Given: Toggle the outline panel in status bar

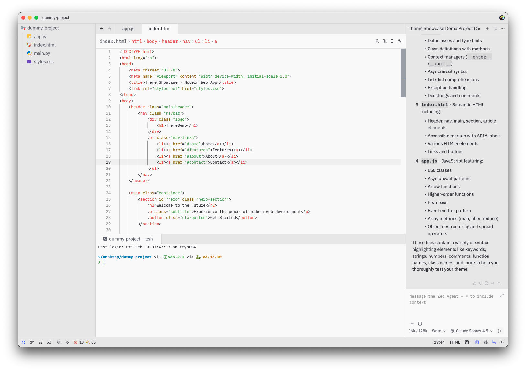Looking at the screenshot, I should pos(40,342).
